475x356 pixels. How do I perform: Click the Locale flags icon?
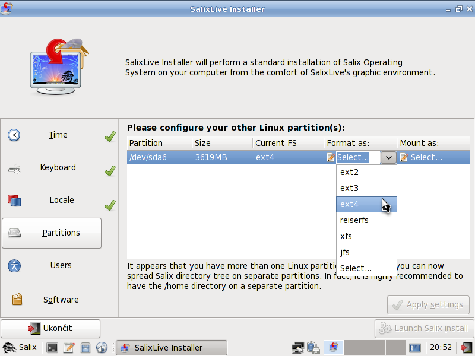pyautogui.click(x=14, y=201)
